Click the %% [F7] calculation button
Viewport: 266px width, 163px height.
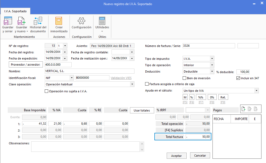[201, 97]
